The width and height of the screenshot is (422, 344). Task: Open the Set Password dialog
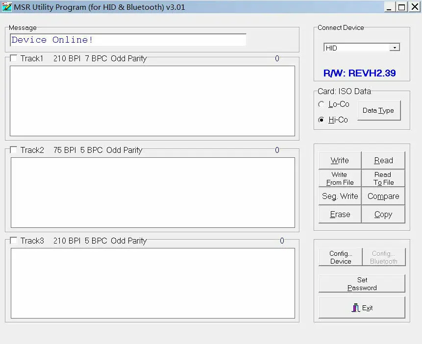point(362,283)
